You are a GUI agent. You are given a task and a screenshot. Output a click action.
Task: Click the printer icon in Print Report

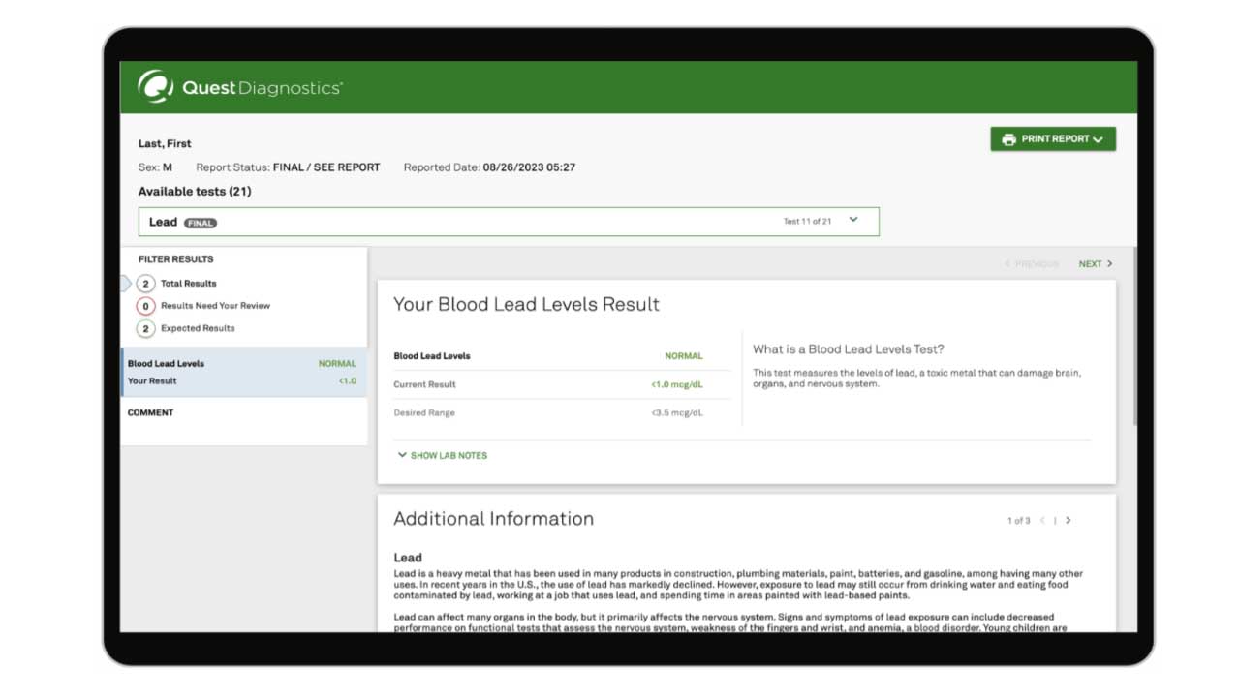point(1008,139)
